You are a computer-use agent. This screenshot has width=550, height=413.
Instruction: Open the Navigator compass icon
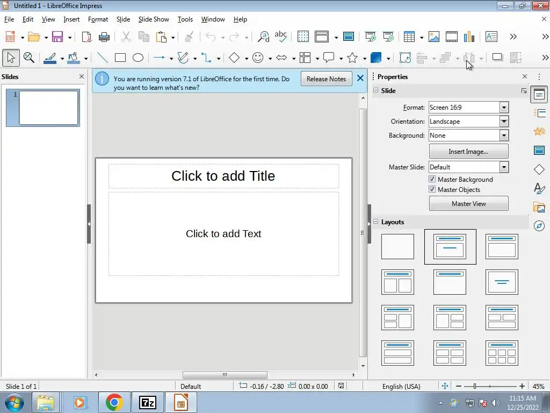tap(539, 226)
